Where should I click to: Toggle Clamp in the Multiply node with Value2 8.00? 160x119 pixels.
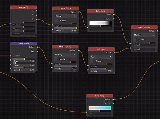click(55, 59)
